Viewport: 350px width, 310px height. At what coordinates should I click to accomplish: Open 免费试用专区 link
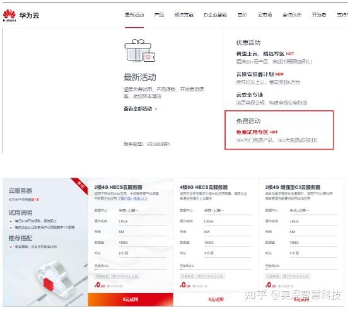point(252,132)
